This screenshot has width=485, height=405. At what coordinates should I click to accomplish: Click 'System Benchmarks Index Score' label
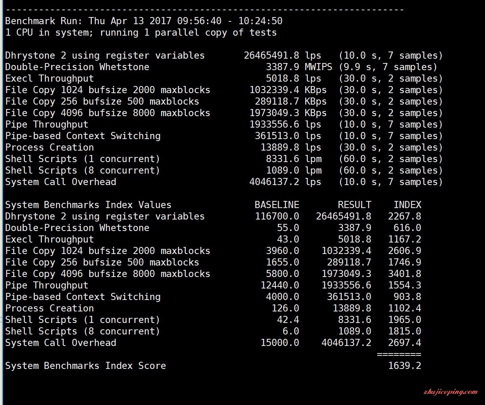pos(86,366)
